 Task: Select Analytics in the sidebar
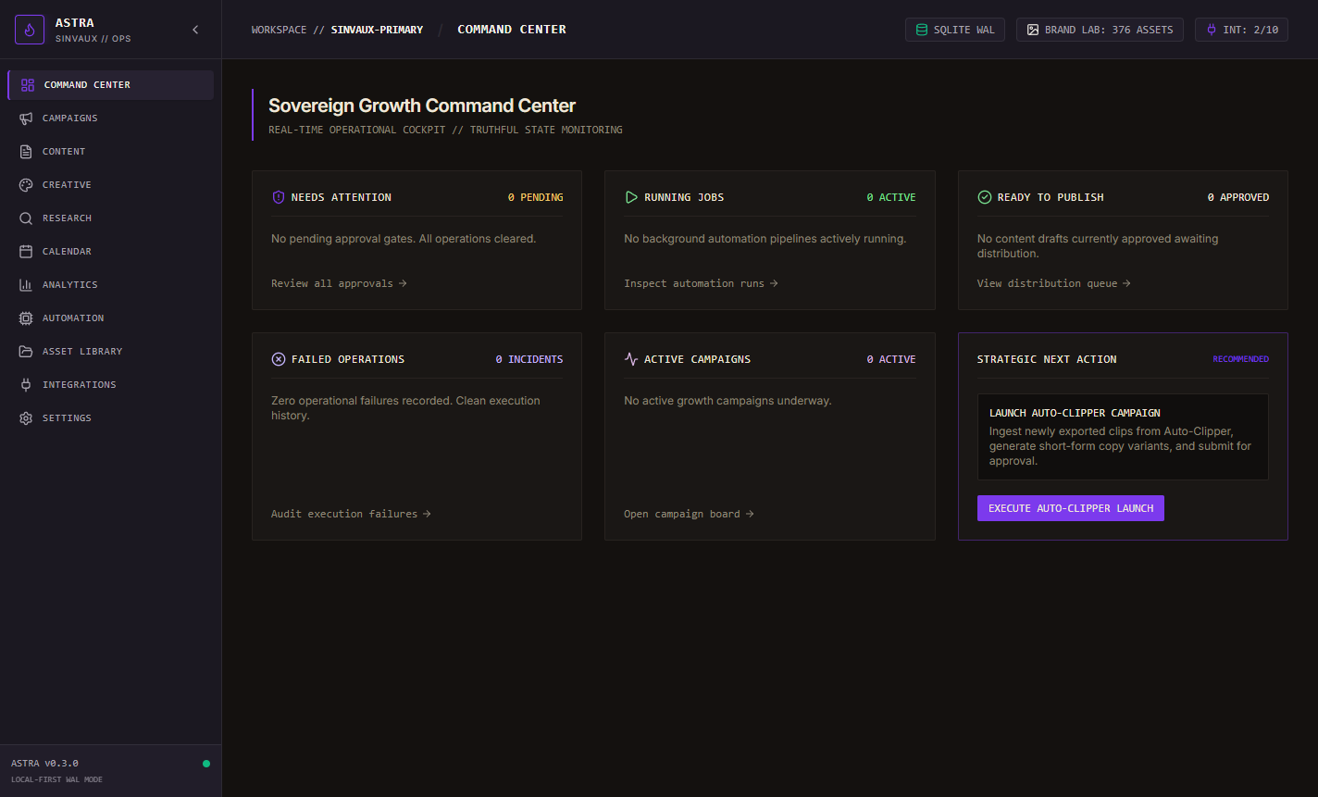click(110, 285)
